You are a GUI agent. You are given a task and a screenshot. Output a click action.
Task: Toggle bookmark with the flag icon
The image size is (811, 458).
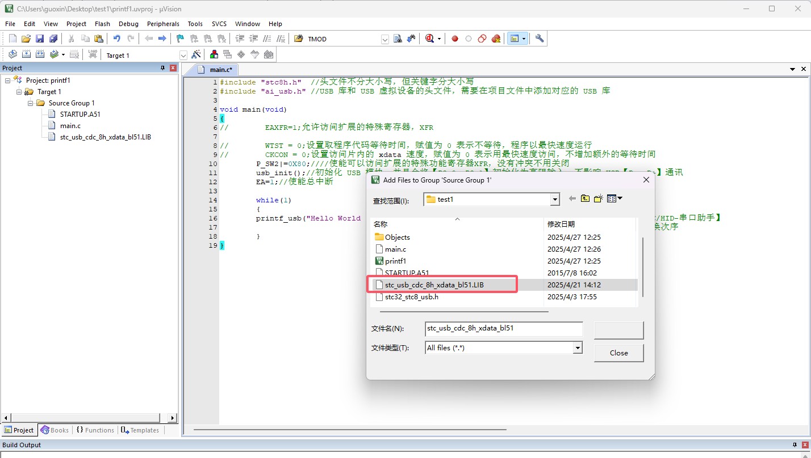pos(180,39)
